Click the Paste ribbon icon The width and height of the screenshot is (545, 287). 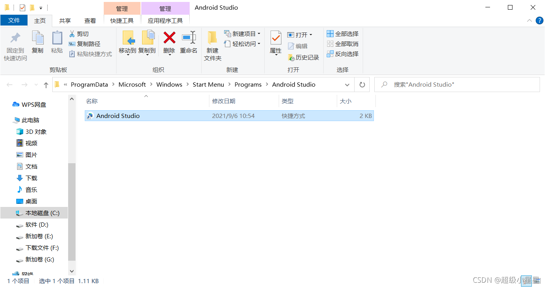[x=57, y=38]
